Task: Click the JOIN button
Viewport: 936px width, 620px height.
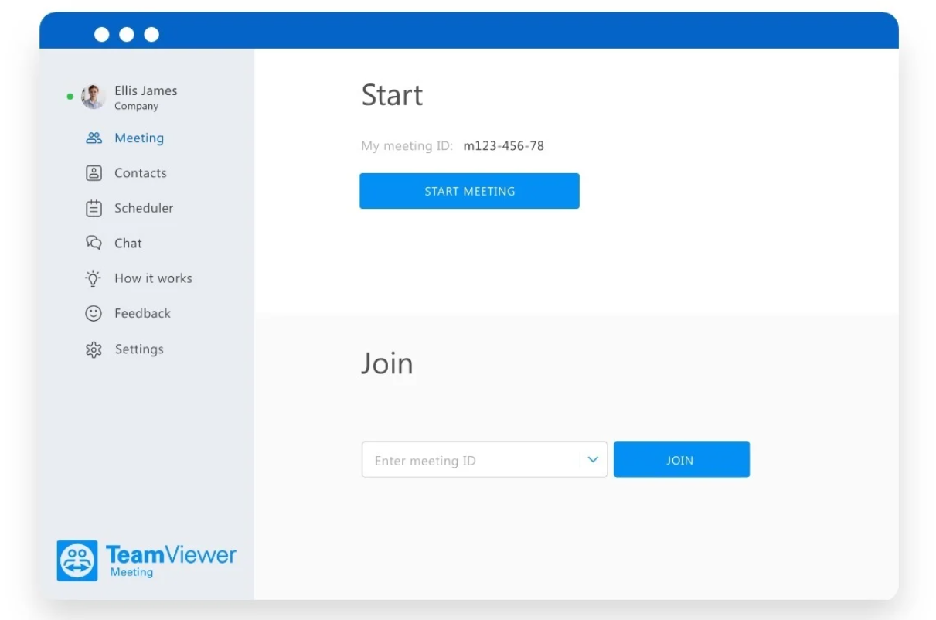Action: [x=681, y=460]
